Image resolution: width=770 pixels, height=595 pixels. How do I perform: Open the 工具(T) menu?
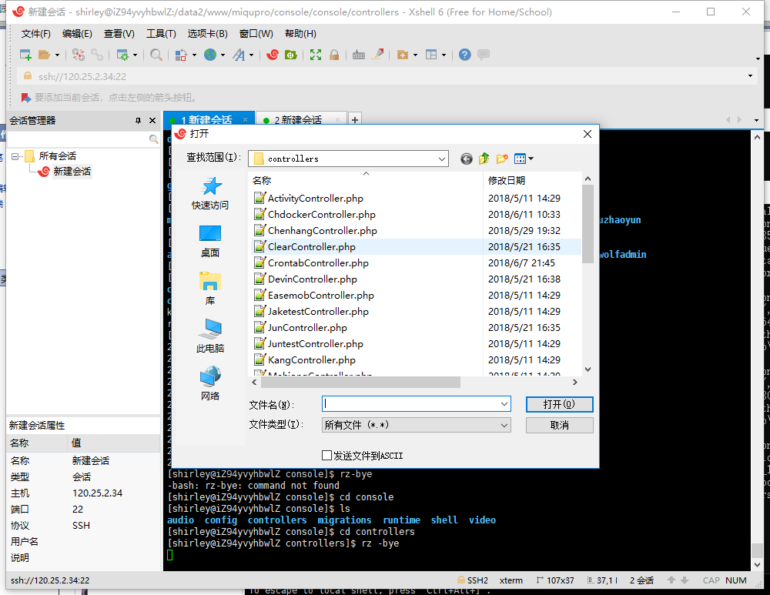(x=161, y=34)
